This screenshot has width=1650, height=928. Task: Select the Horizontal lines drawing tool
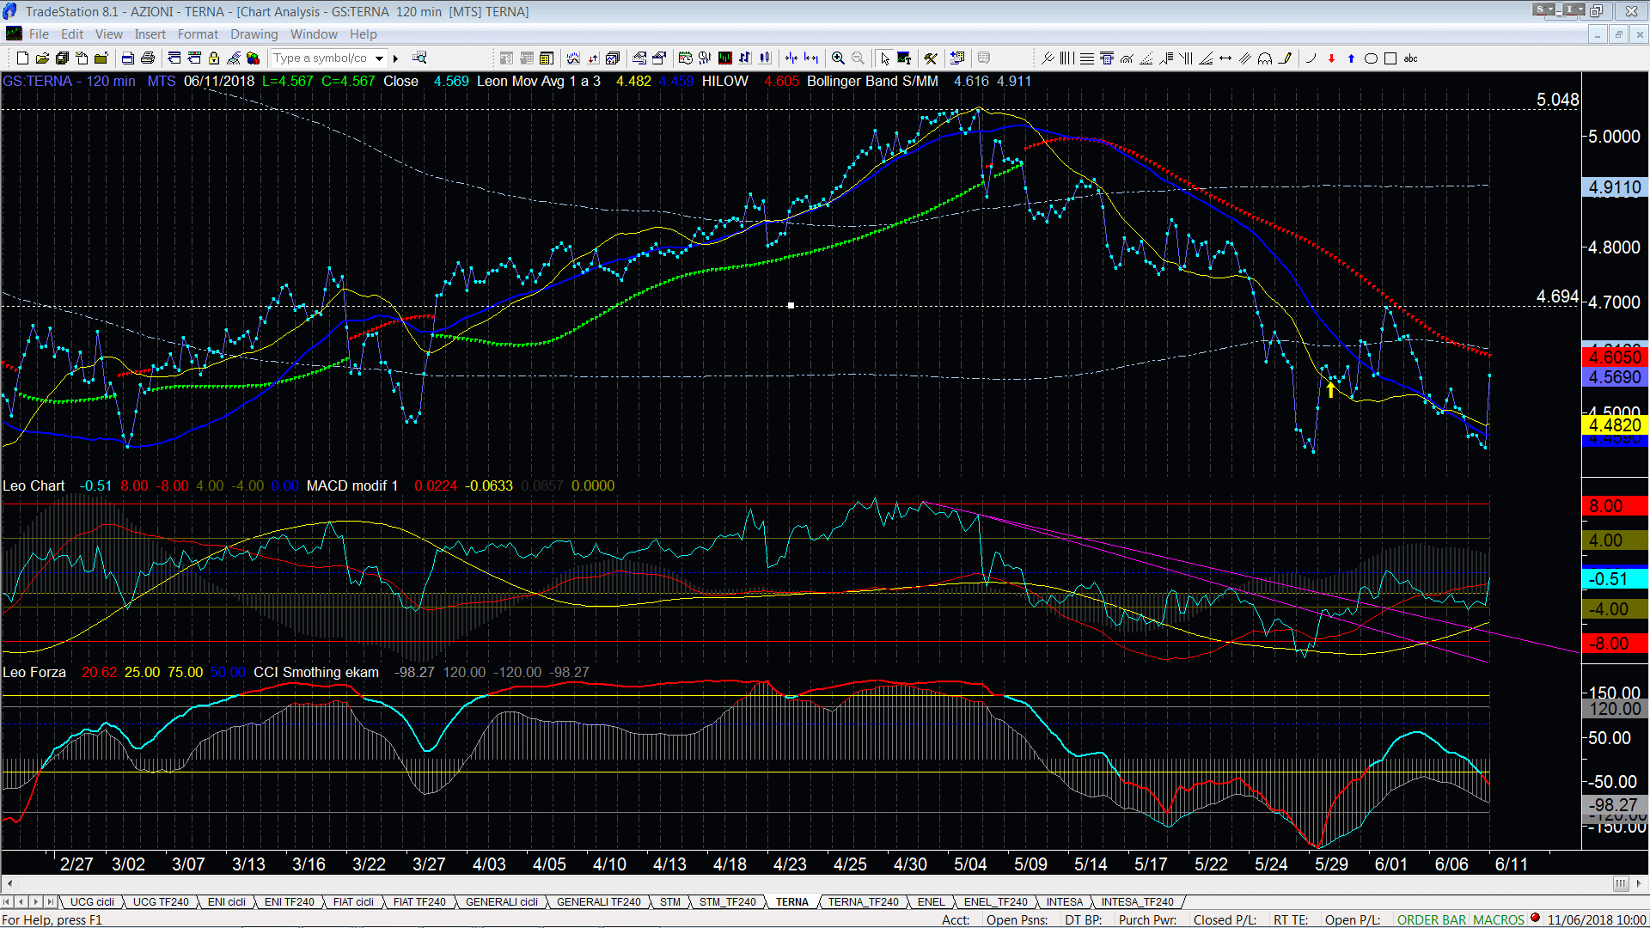tap(1087, 58)
